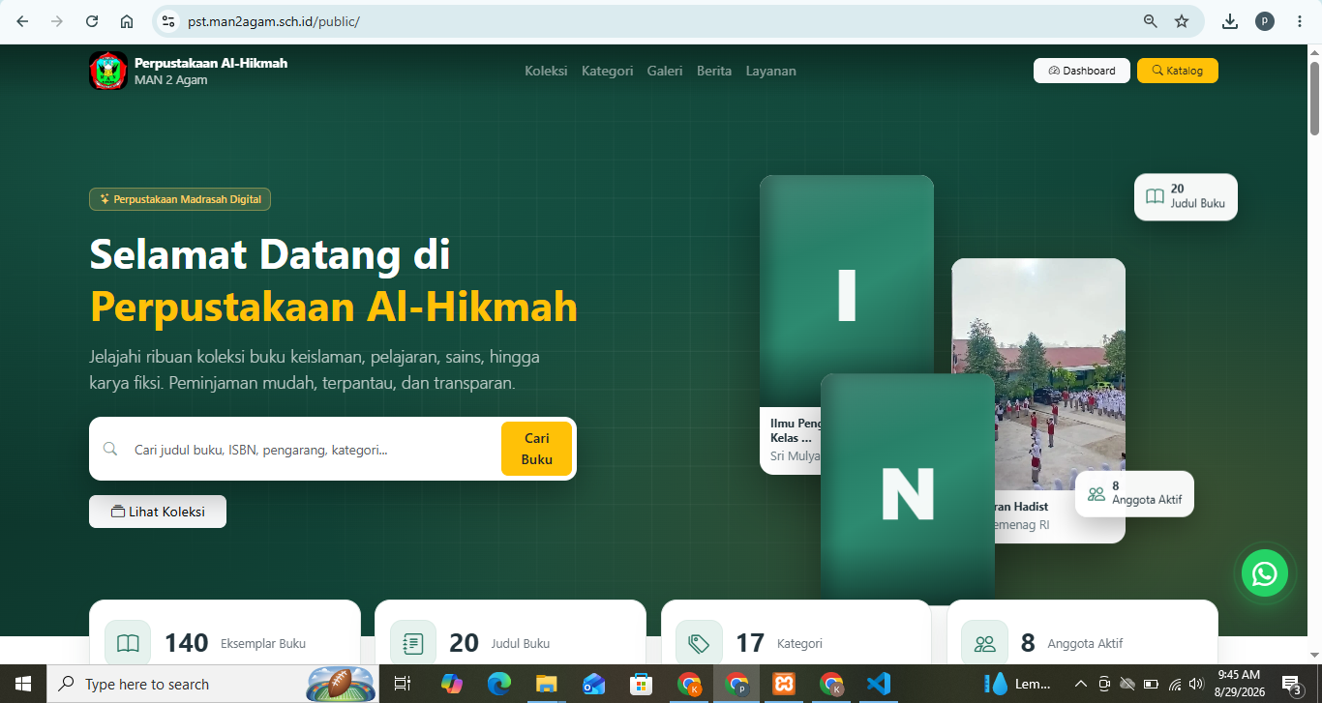Open XAMPP from the taskbar
The height and width of the screenshot is (703, 1322).
tap(784, 684)
